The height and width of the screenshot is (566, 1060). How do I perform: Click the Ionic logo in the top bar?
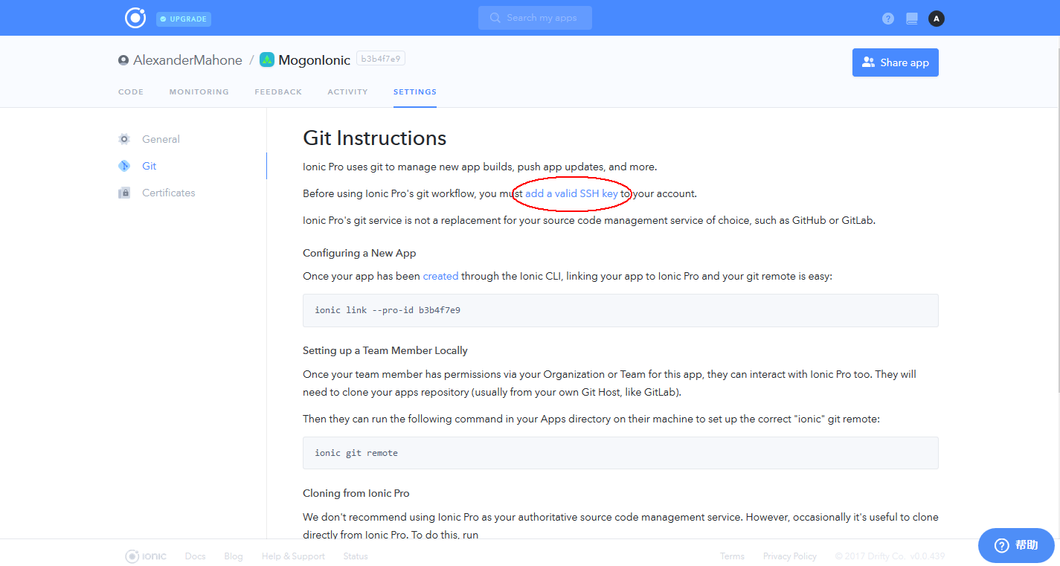tap(135, 18)
